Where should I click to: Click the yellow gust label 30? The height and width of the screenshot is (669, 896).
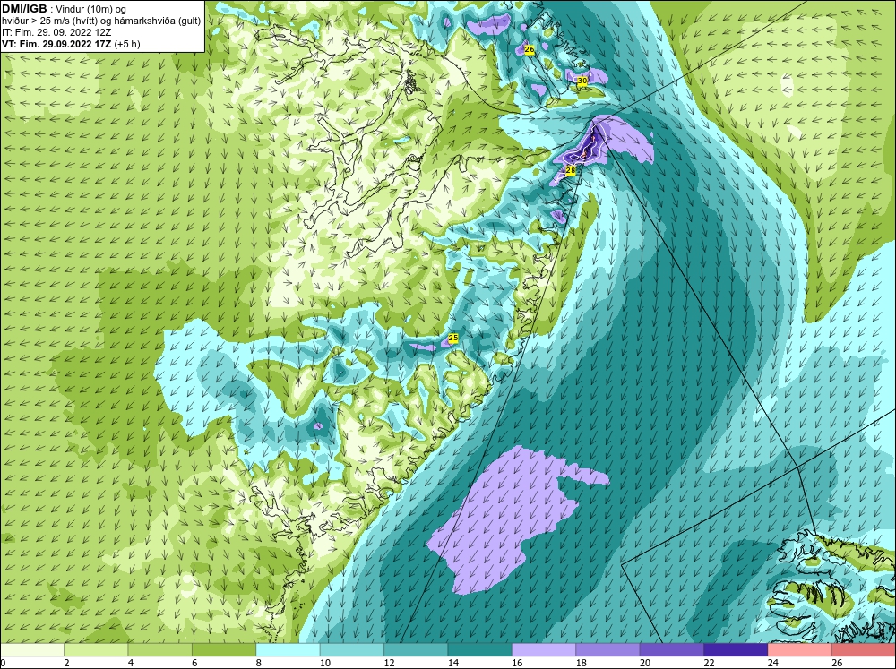582,81
